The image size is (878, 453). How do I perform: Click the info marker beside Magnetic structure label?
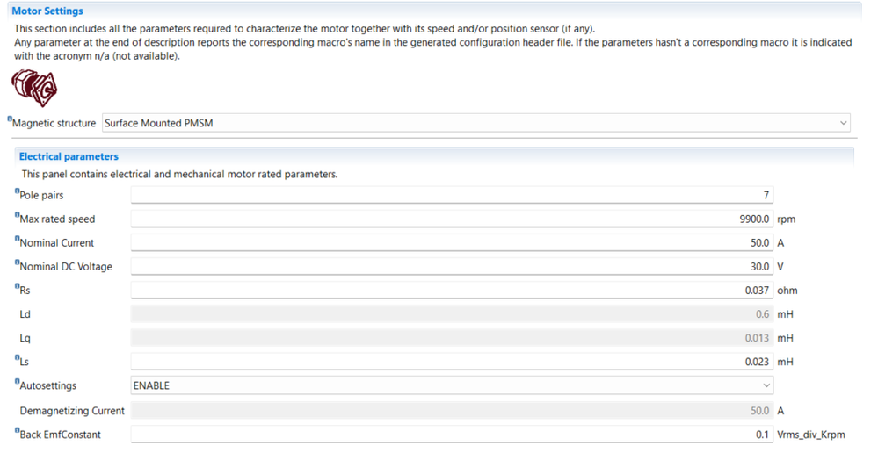tap(10, 119)
